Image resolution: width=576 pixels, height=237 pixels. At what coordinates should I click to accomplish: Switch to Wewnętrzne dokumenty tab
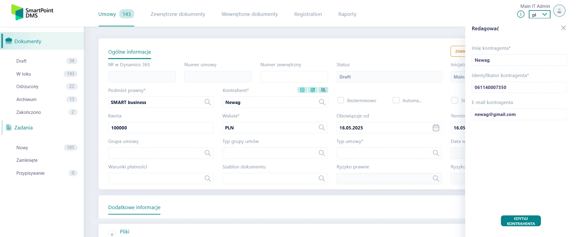tap(250, 14)
